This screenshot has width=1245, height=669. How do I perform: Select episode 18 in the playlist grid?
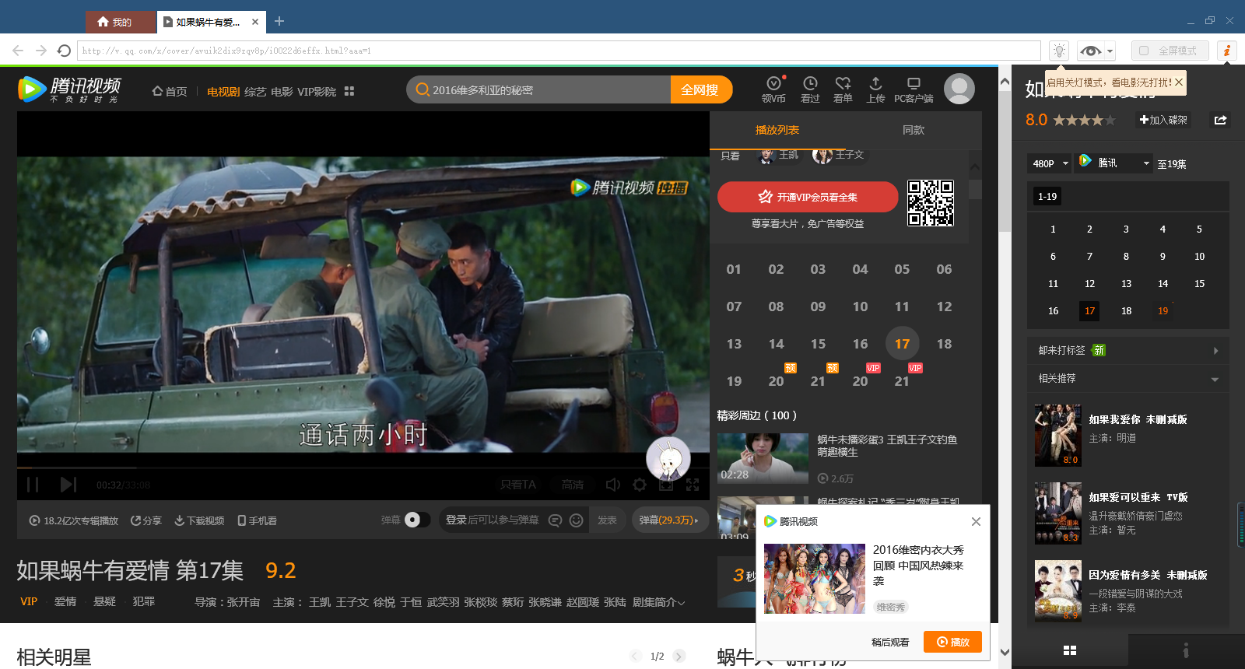(x=944, y=344)
